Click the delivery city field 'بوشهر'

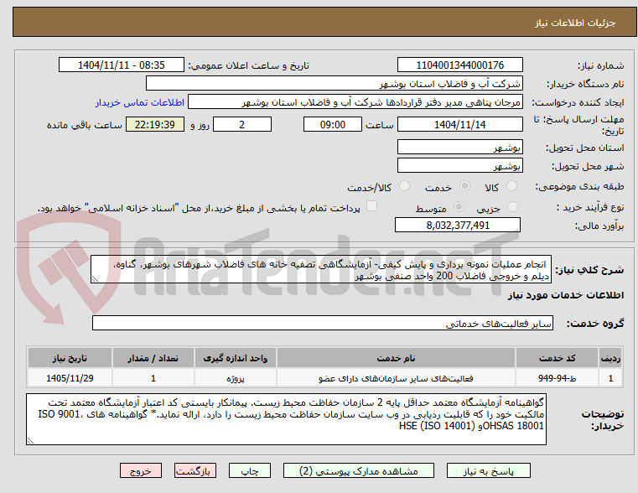pyautogui.click(x=459, y=165)
